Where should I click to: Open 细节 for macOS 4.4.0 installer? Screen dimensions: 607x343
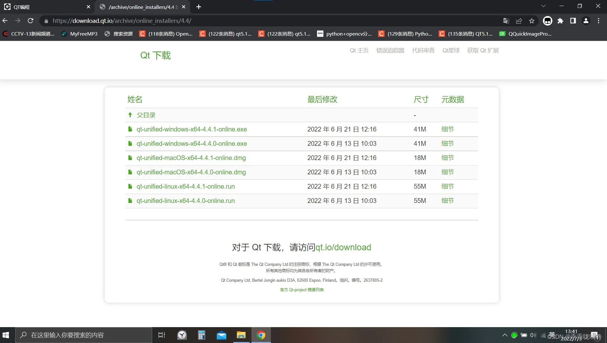point(448,172)
